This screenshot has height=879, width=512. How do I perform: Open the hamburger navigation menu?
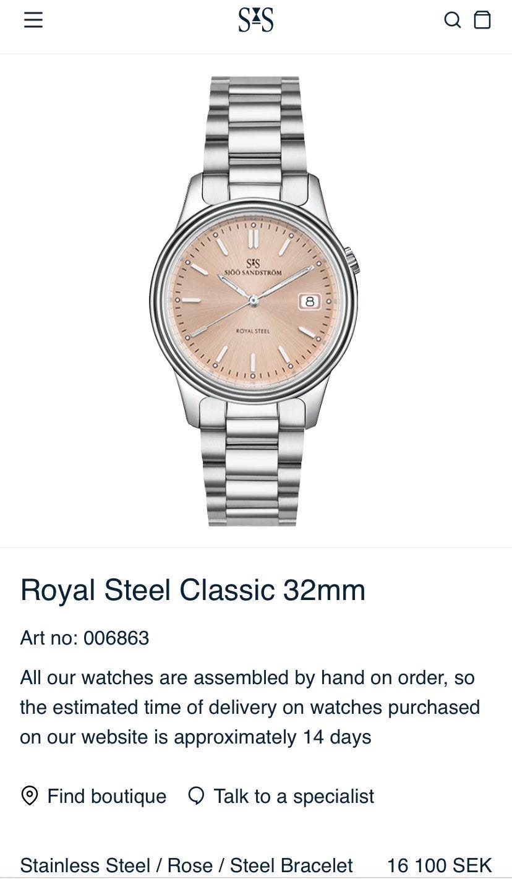coord(33,20)
